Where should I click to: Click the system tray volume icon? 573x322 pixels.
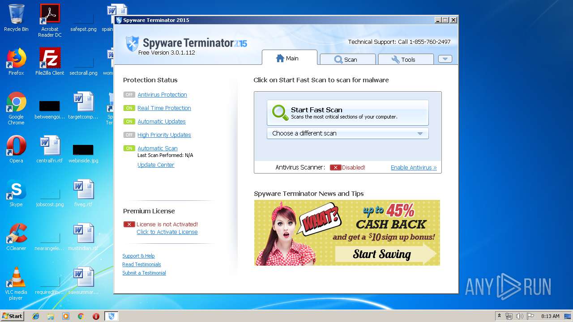click(519, 316)
